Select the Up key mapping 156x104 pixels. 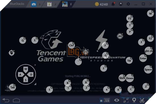(x=129, y=61)
